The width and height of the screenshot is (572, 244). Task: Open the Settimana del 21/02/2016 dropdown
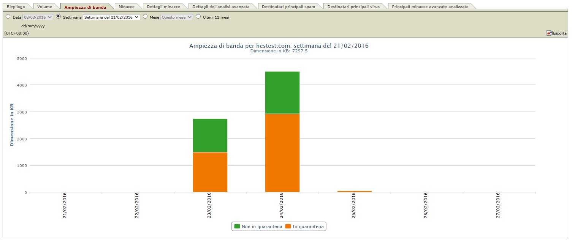pyautogui.click(x=111, y=17)
